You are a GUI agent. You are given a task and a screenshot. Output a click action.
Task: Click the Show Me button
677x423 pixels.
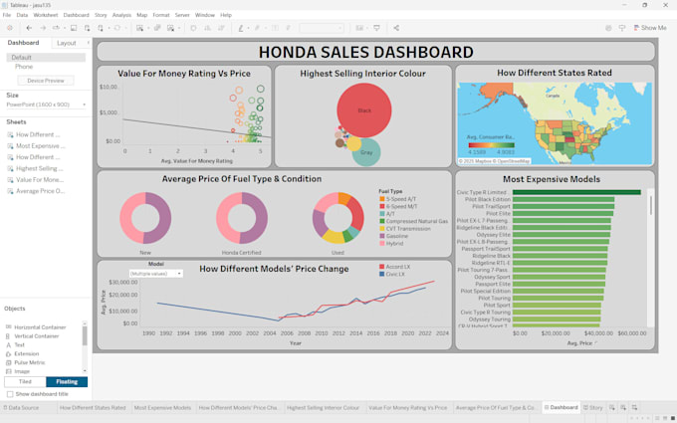650,28
